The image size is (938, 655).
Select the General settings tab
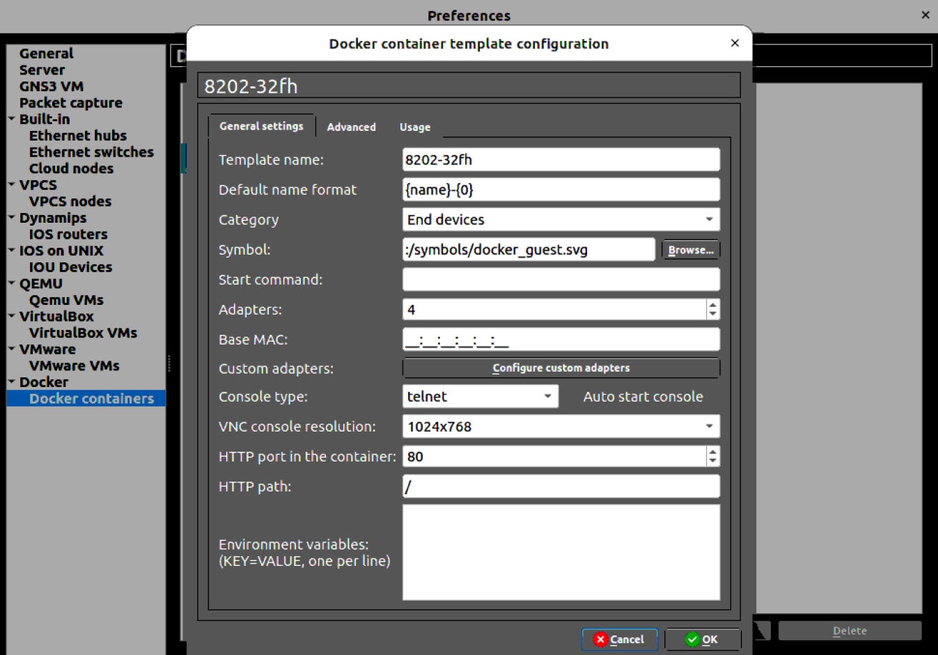point(261,126)
